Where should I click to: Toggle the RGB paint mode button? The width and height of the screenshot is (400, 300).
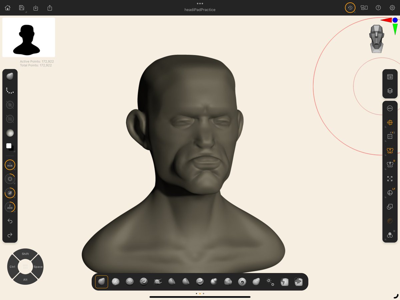point(10,165)
